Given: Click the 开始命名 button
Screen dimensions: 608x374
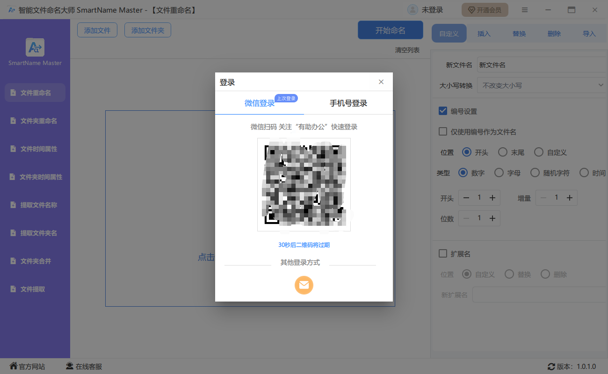Looking at the screenshot, I should 390,30.
